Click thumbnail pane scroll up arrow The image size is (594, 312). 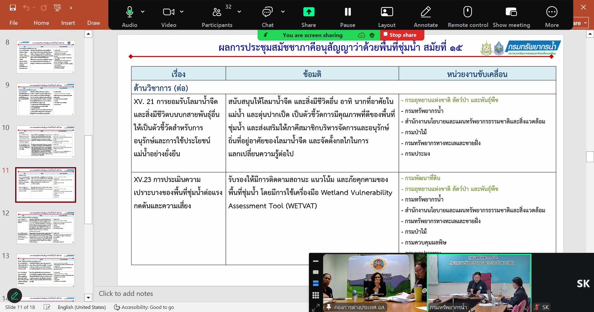(88, 34)
